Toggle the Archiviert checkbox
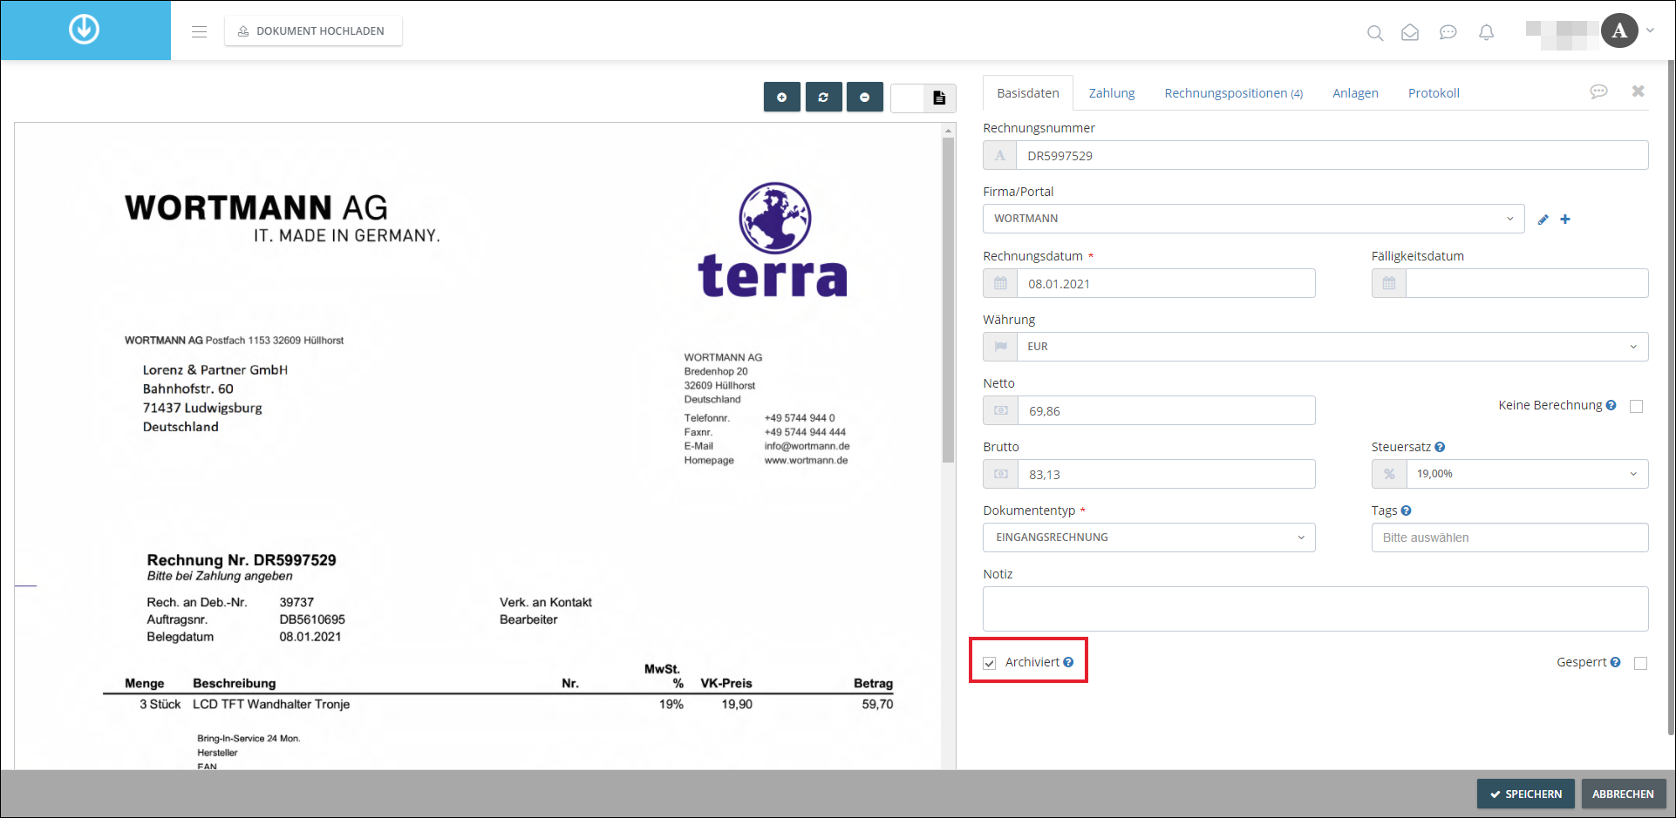This screenshot has height=818, width=1676. (990, 663)
